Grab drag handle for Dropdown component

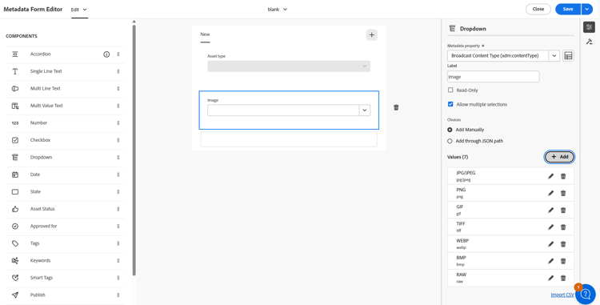click(x=118, y=158)
